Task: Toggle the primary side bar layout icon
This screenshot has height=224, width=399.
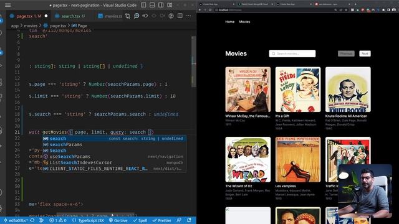Action: point(143,5)
